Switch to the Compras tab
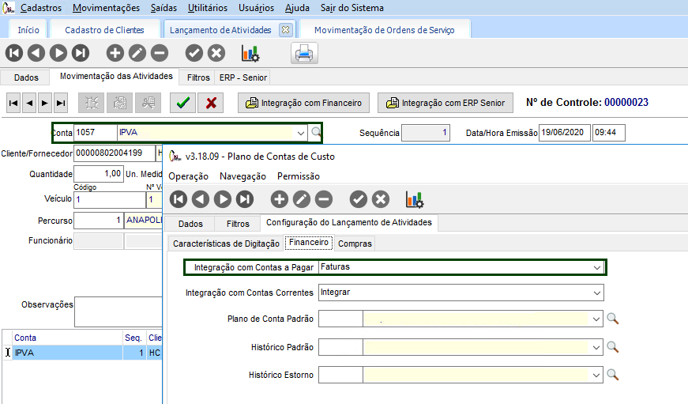688x404 pixels. (355, 244)
